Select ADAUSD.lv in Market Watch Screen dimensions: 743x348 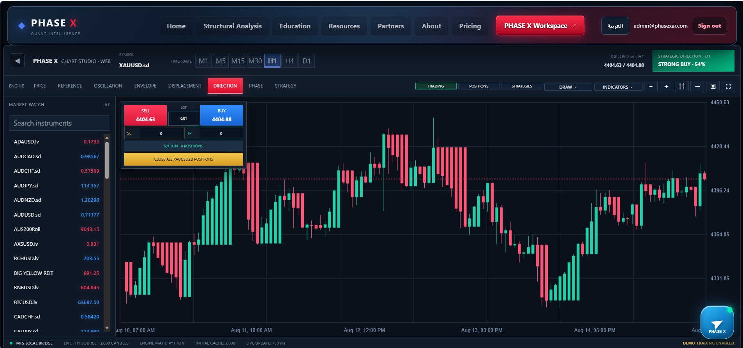[x=56, y=142]
